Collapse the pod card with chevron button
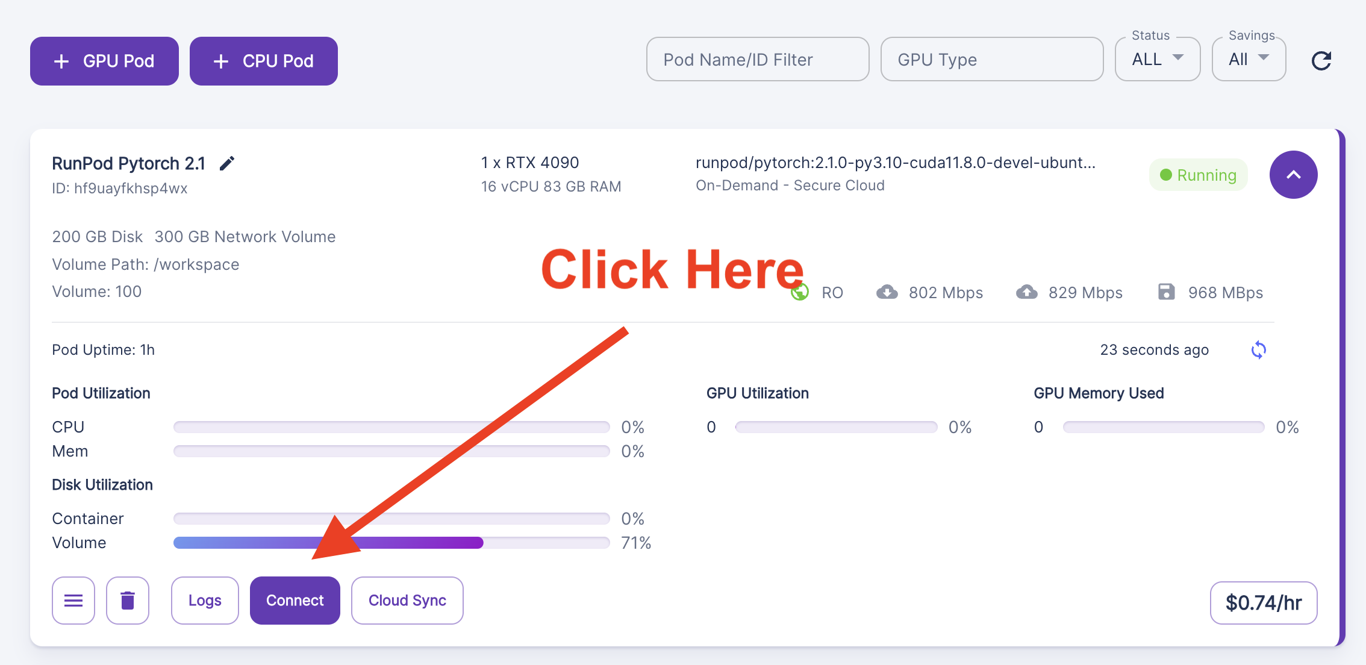This screenshot has width=1366, height=665. [x=1293, y=175]
